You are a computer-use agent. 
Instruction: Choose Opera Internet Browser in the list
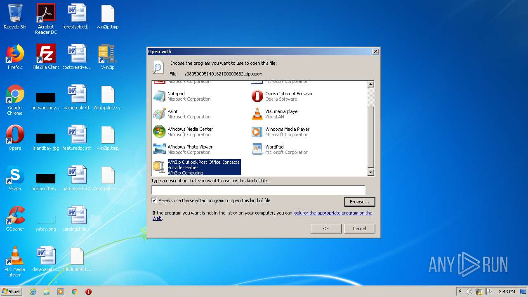coord(282,96)
